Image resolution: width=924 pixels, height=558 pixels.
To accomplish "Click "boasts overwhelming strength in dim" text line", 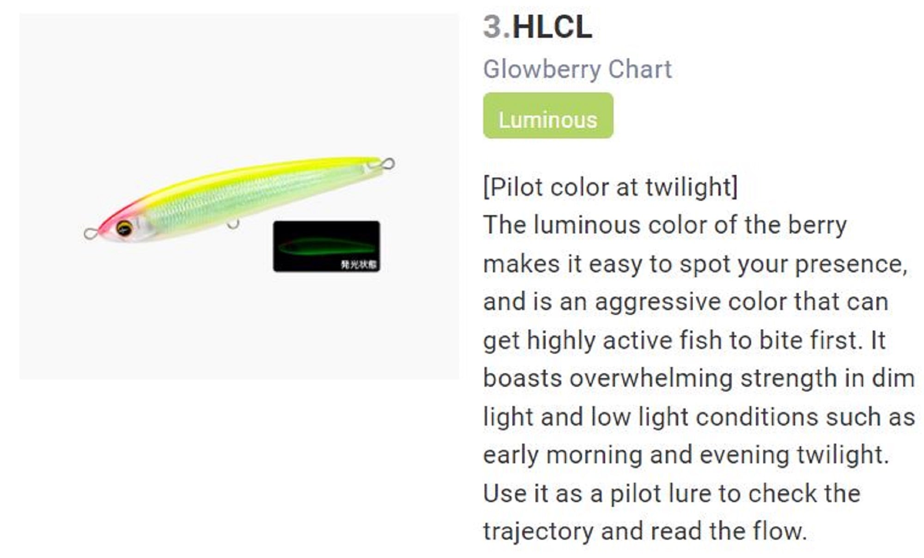I will pyautogui.click(x=699, y=378).
